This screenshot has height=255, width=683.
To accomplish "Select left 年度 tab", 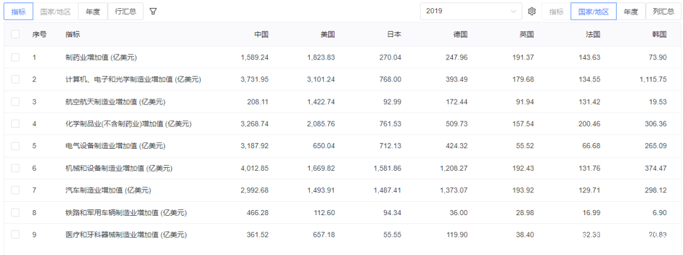I will [x=93, y=11].
